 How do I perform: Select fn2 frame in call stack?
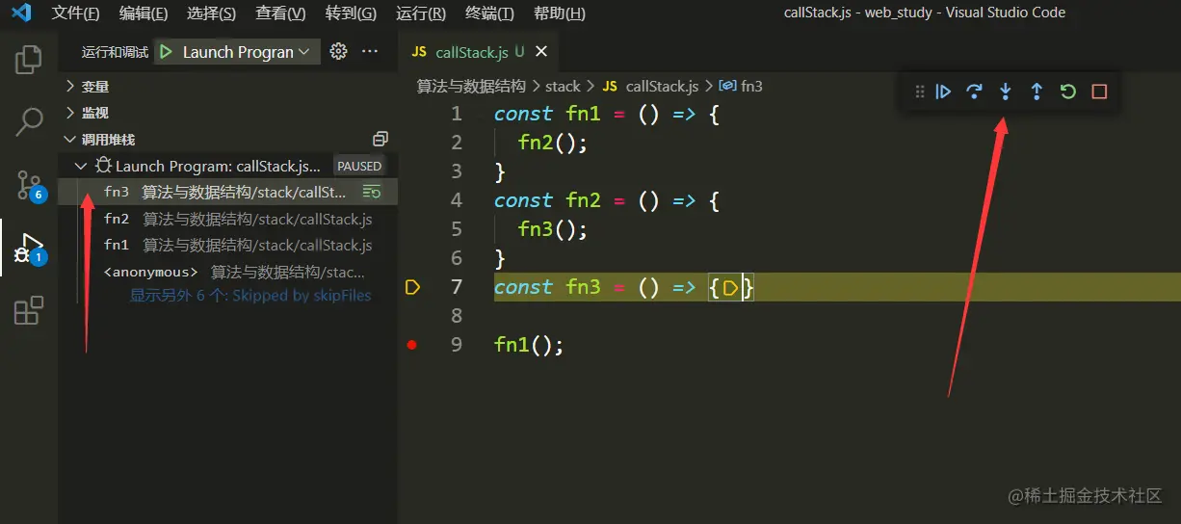[228, 219]
